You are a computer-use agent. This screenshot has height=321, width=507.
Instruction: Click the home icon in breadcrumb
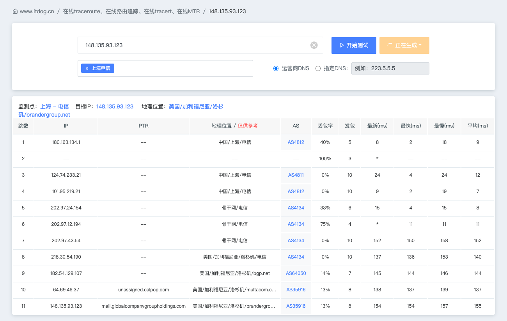coord(15,11)
